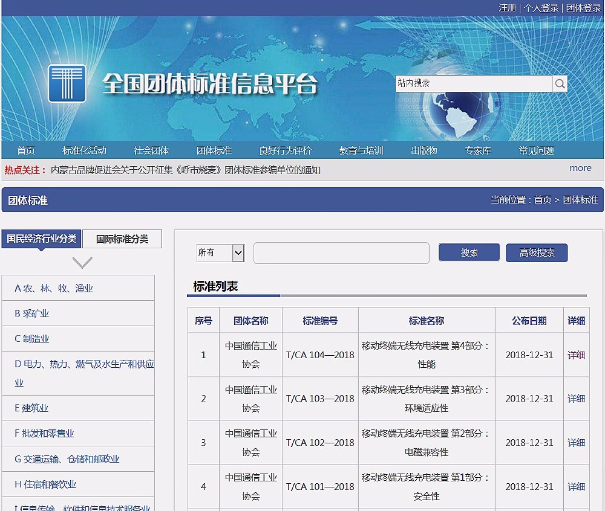Open 社会团体 menu item

point(151,150)
